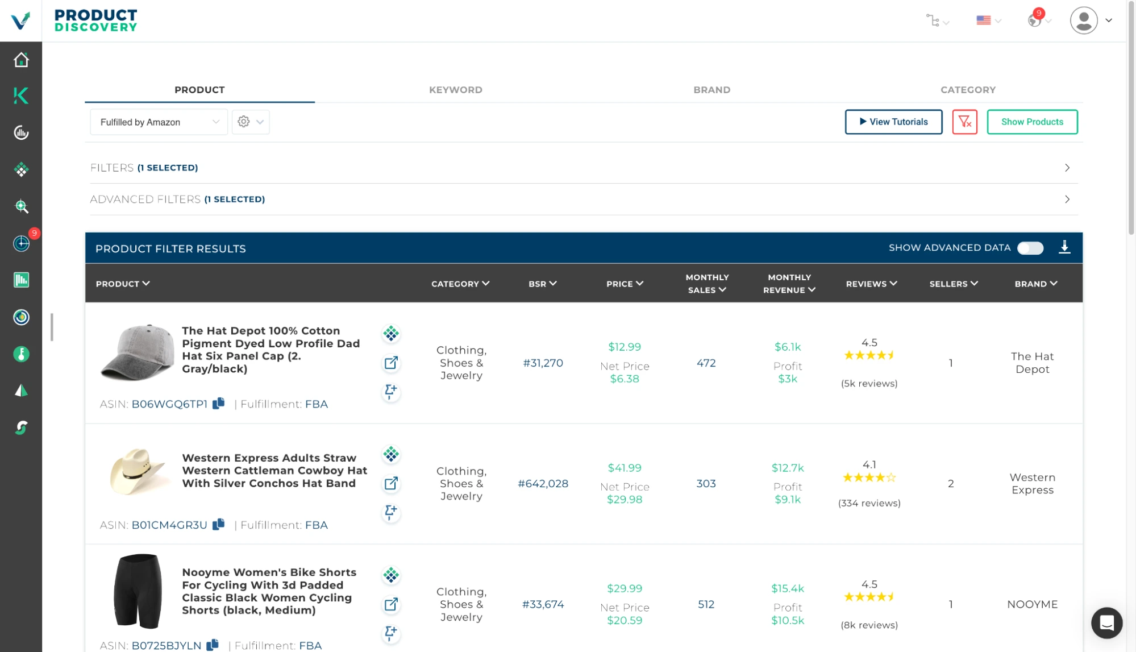Viewport: 1136px width, 652px height.
Task: Click the Viral Launch logo at top left
Action: click(20, 20)
